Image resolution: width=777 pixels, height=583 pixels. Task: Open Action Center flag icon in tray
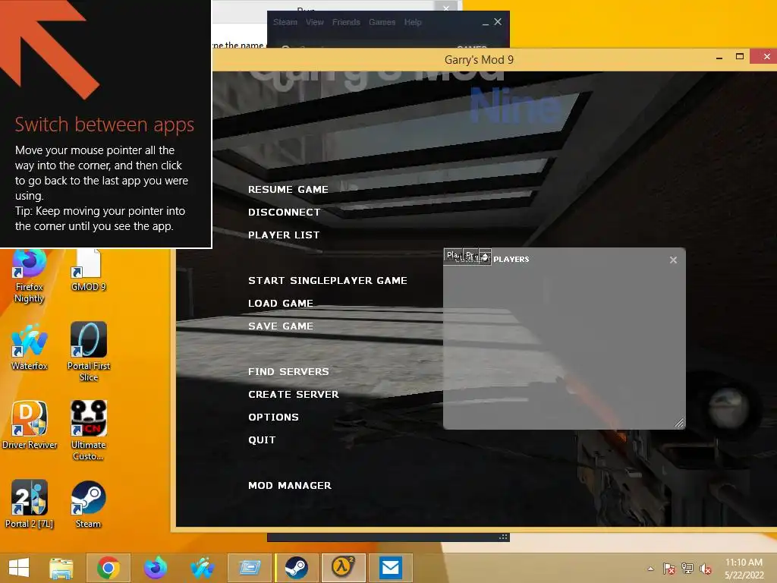pos(669,569)
